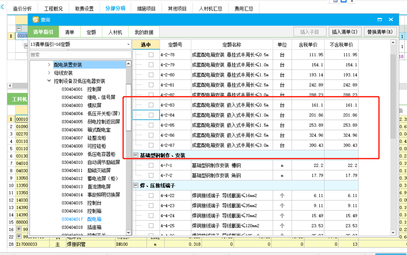Tick checkbox for quota 4-2-78
Viewport: 407px width, 255px height.
(151, 55)
